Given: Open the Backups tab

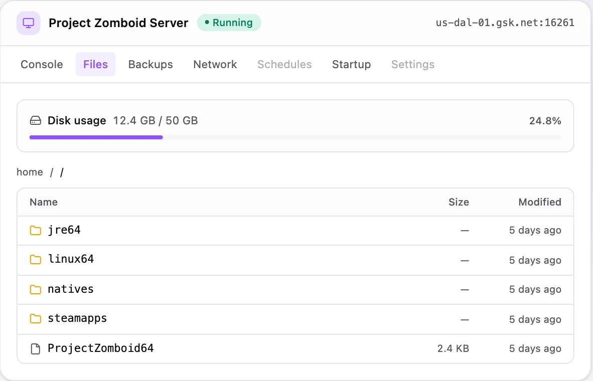Looking at the screenshot, I should click(151, 64).
